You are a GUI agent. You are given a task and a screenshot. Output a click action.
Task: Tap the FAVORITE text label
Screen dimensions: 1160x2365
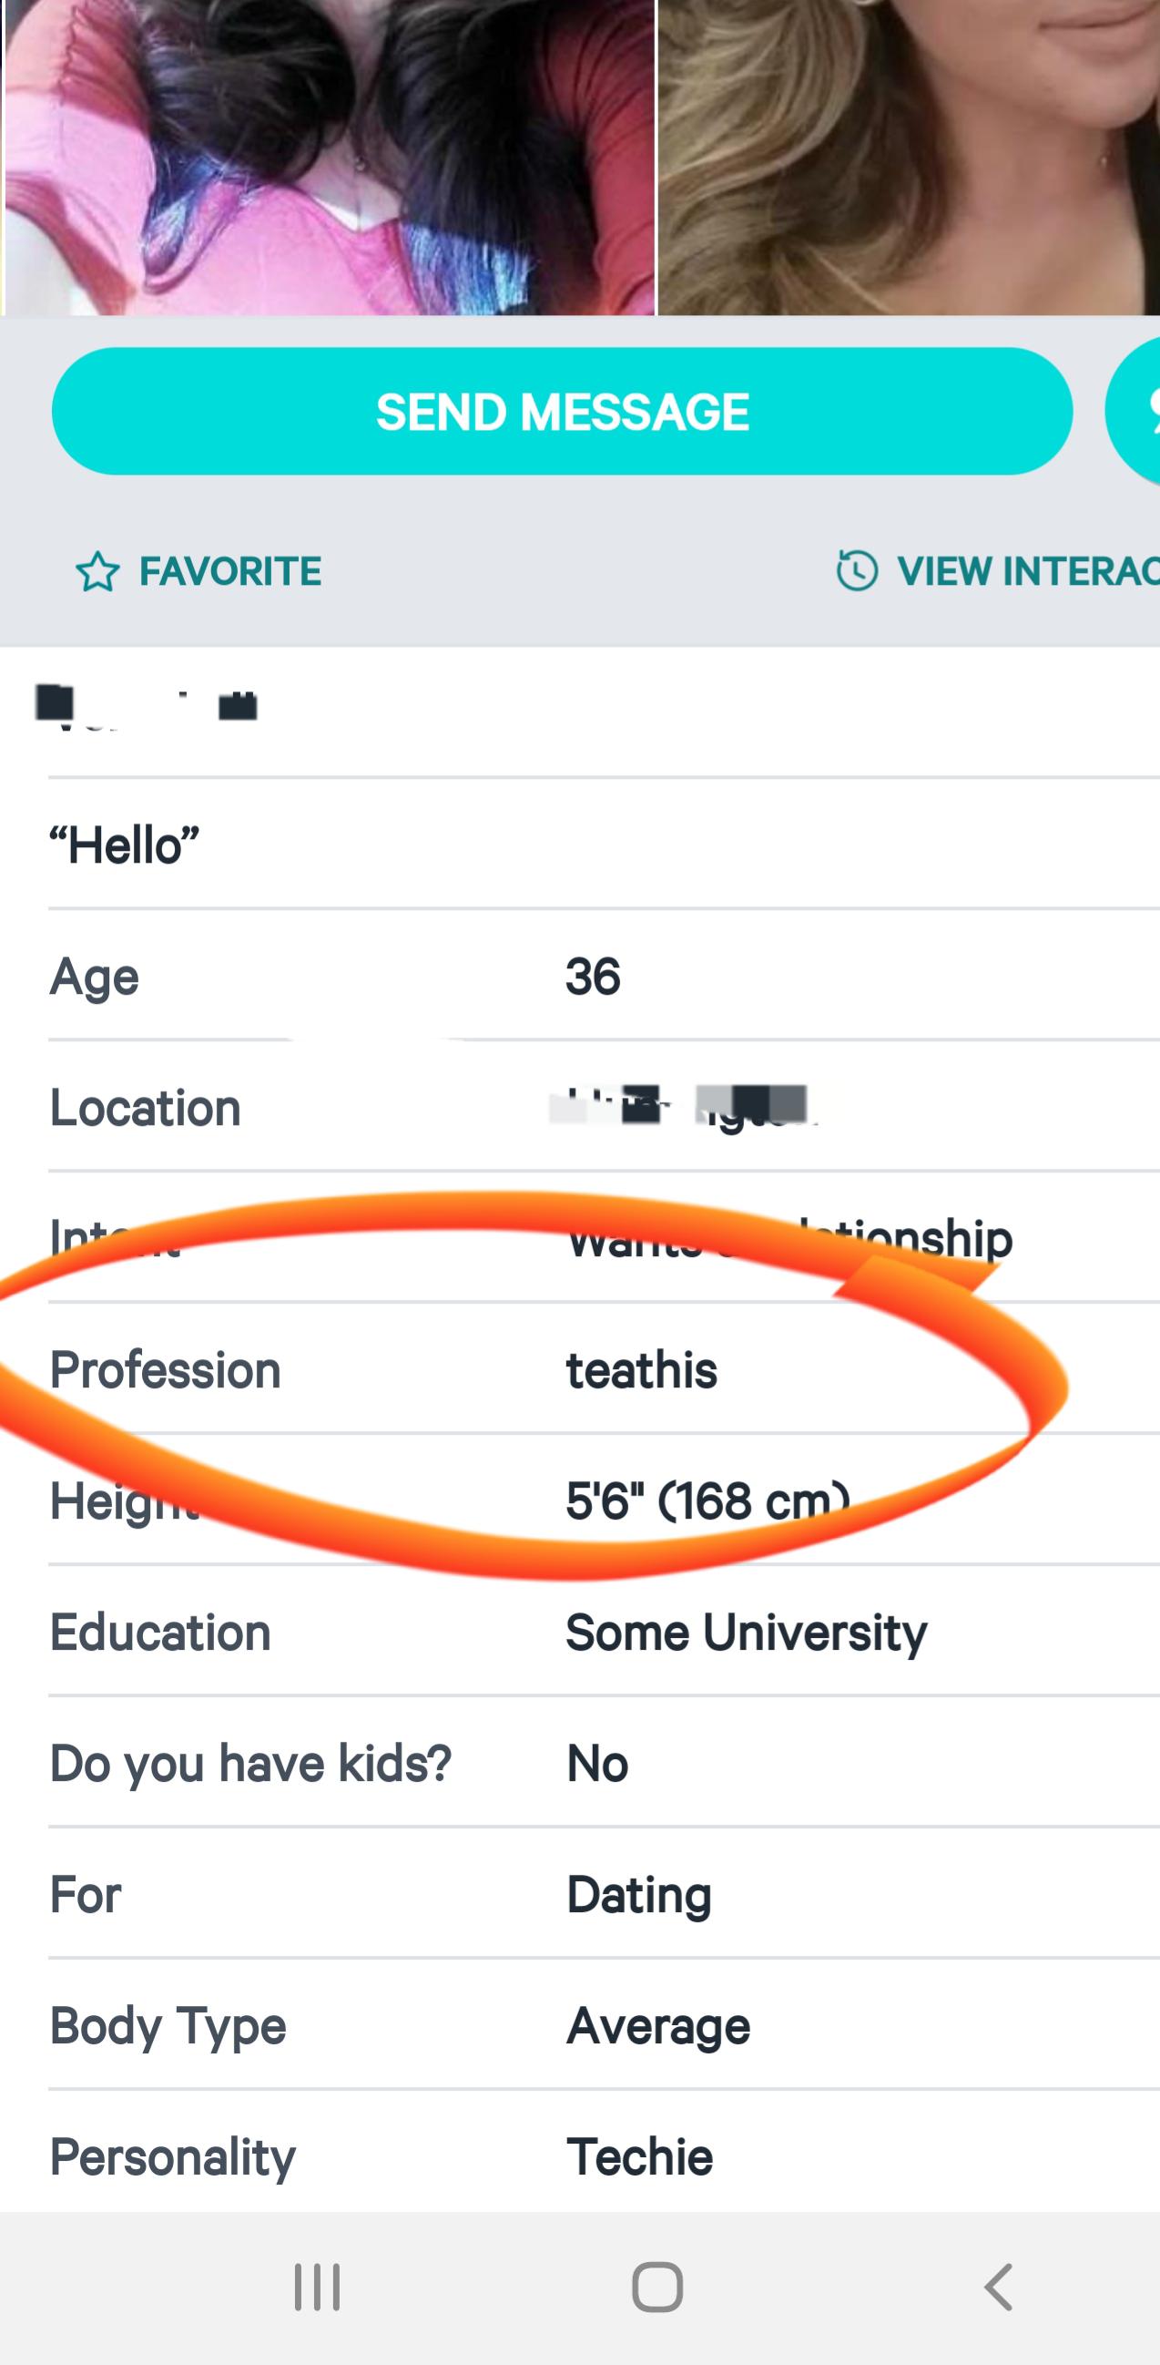229,572
